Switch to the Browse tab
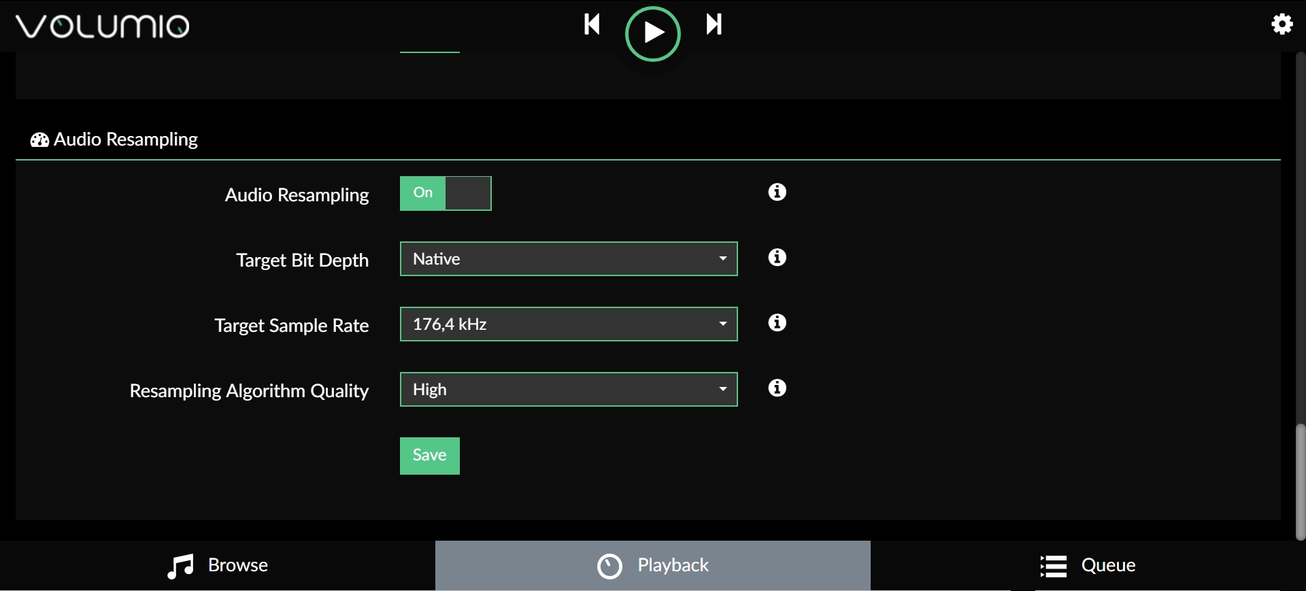Image resolution: width=1306 pixels, height=591 pixels. coord(218,566)
